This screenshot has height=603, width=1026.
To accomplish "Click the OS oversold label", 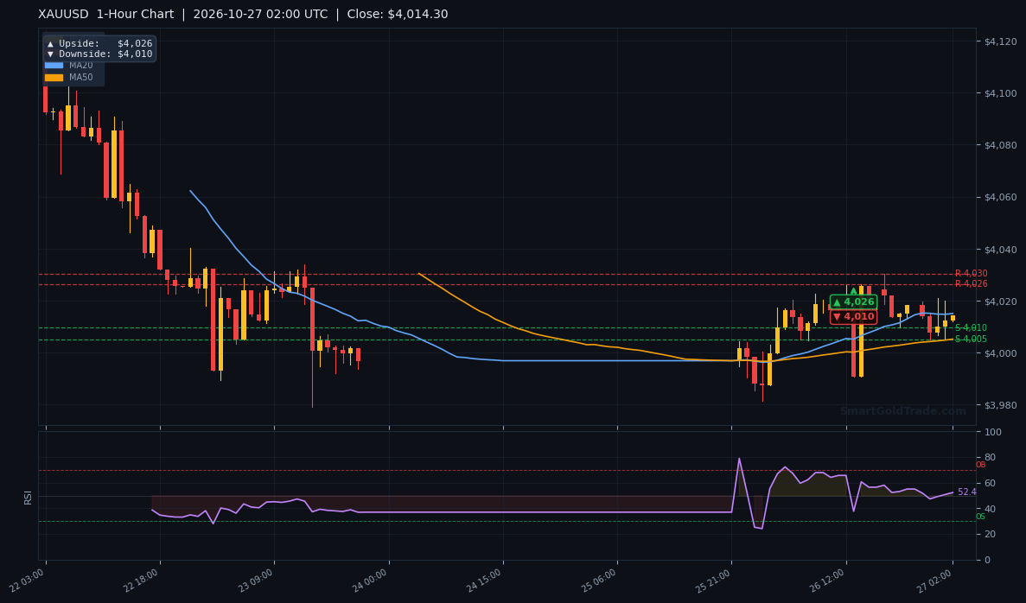I will (980, 517).
